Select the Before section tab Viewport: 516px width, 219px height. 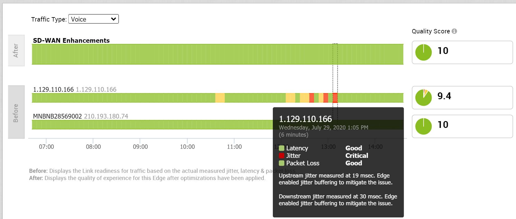(16, 112)
